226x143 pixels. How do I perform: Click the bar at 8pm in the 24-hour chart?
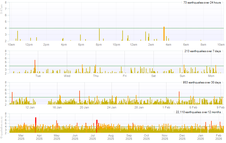coord(99,35)
